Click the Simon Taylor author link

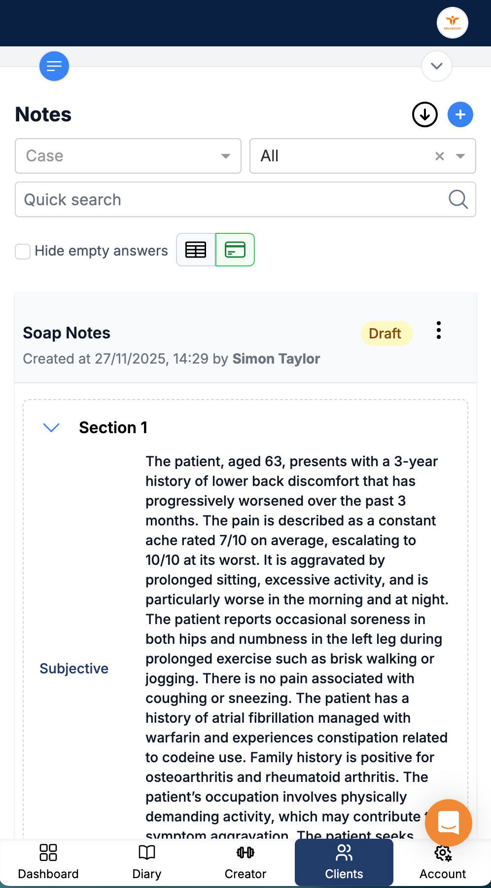click(277, 359)
